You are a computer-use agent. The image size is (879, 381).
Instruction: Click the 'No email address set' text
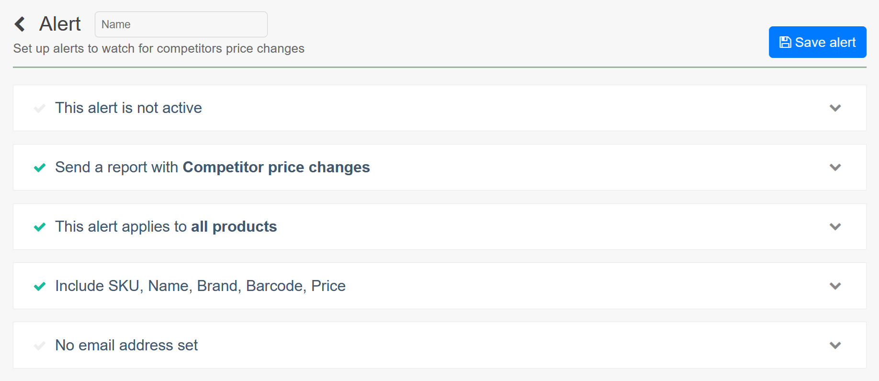126,346
